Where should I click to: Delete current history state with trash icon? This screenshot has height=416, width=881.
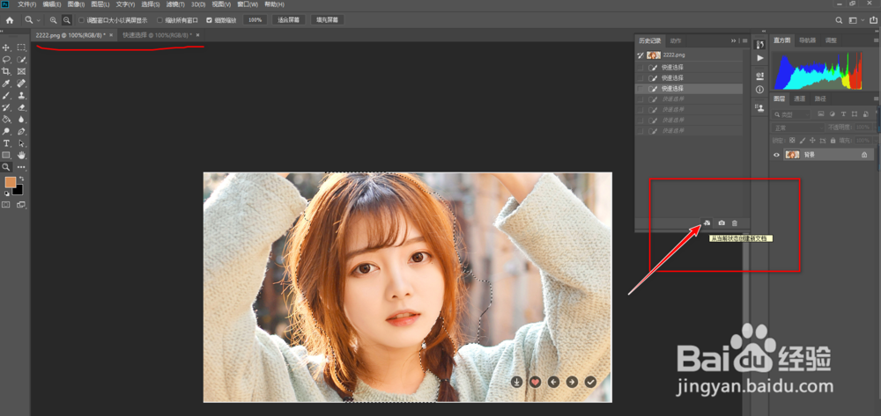click(735, 223)
